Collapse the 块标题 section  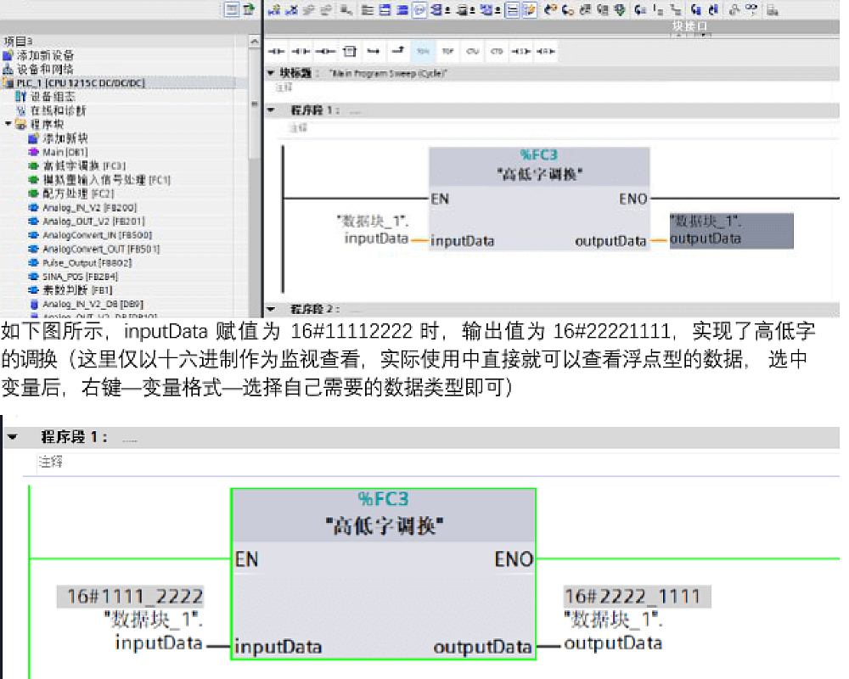[x=272, y=74]
